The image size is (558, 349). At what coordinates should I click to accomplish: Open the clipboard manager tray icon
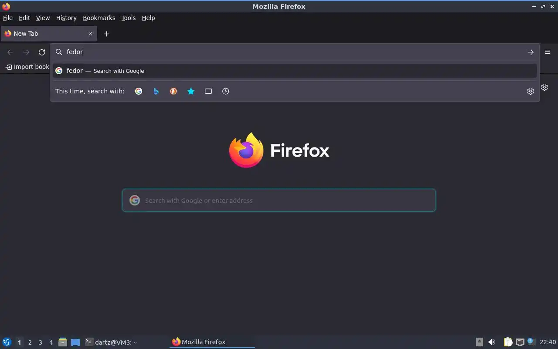point(508,342)
